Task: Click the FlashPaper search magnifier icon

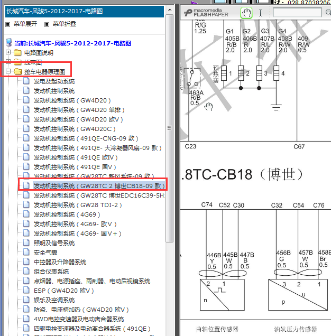Action: pyautogui.click(x=328, y=13)
